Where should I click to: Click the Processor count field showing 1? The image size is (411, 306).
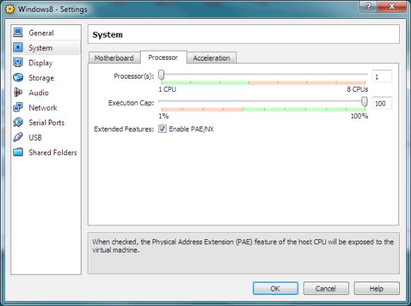tap(382, 76)
